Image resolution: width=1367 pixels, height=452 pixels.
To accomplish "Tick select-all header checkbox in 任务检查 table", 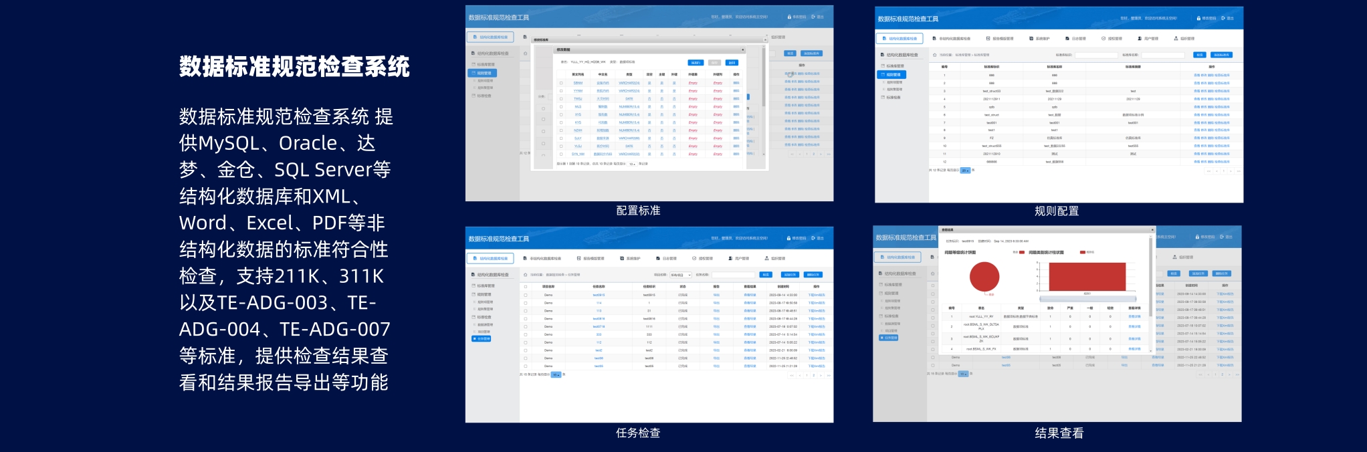I will pyautogui.click(x=526, y=287).
